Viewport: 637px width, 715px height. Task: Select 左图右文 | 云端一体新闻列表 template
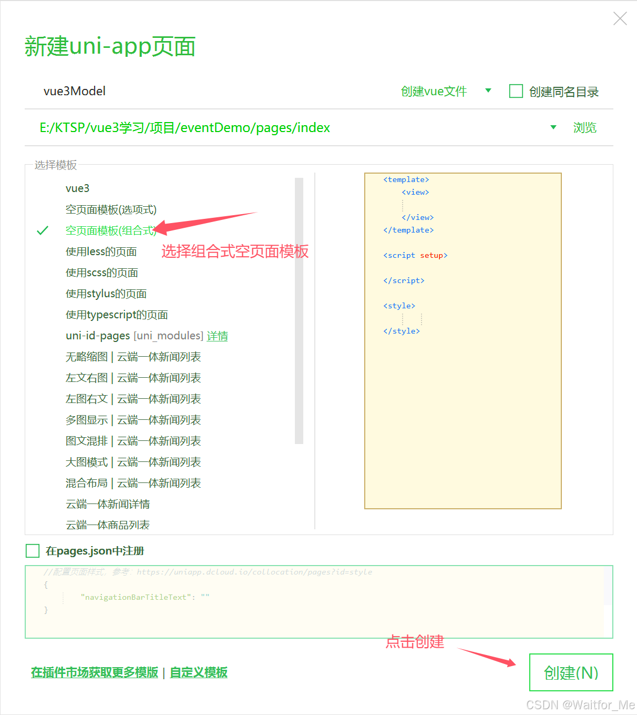pos(133,399)
